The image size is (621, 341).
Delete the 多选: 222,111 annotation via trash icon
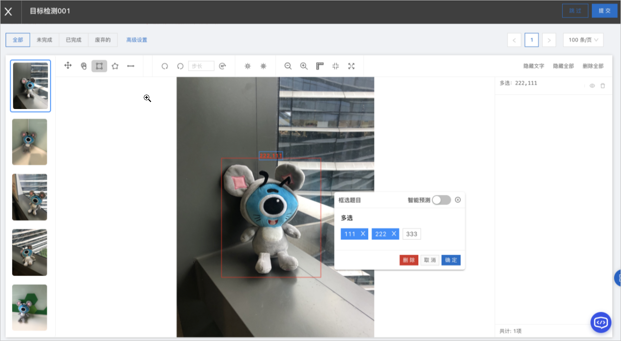pos(603,86)
